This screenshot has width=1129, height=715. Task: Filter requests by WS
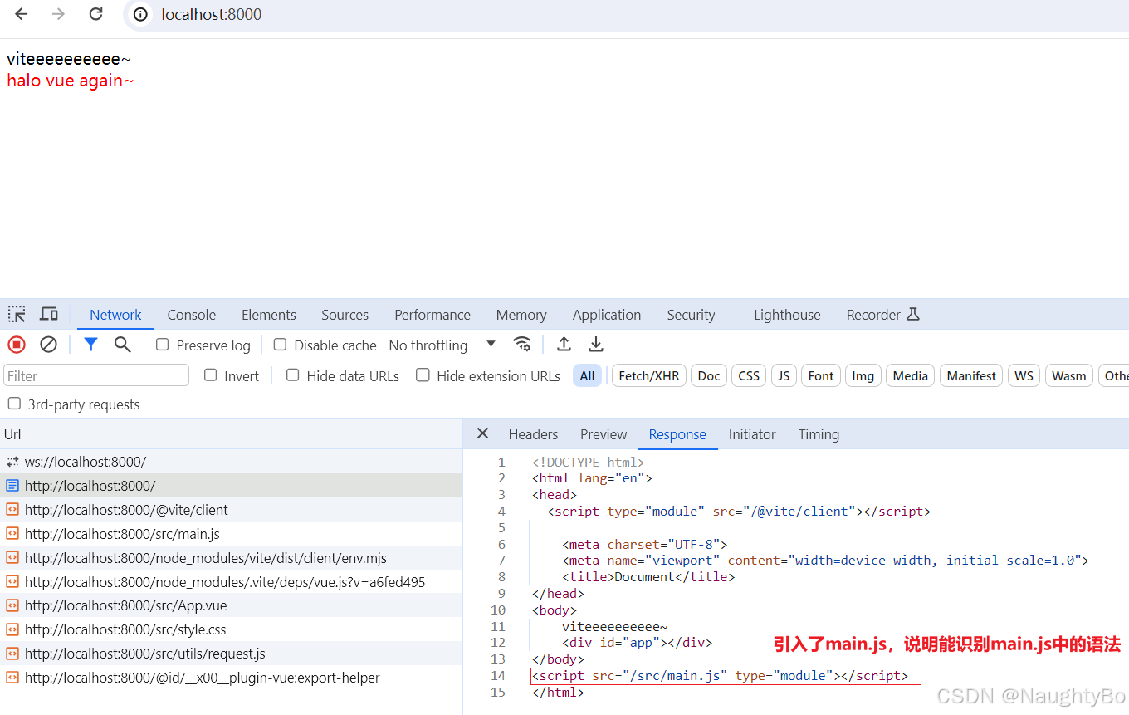coord(1024,375)
